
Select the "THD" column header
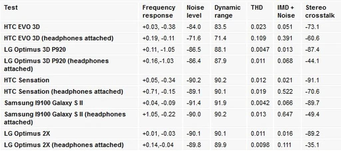tap(257, 7)
